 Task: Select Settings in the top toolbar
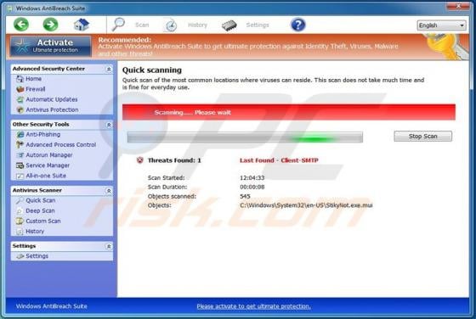point(258,25)
